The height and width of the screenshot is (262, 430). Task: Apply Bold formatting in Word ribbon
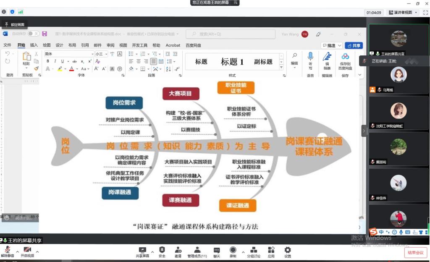pos(48,61)
